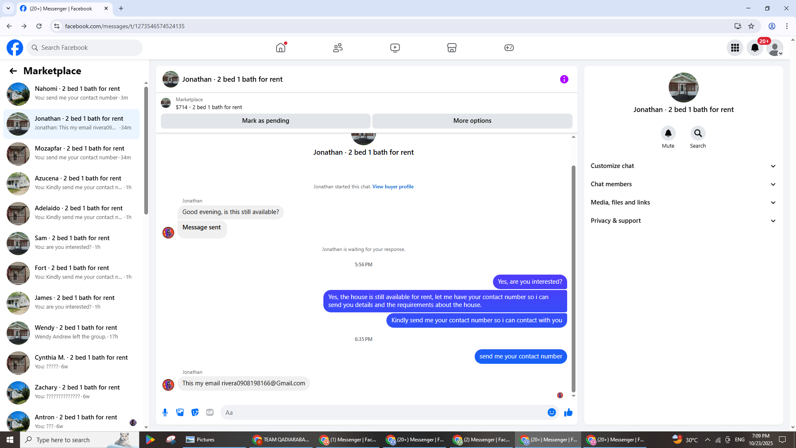The height and width of the screenshot is (448, 796).
Task: Click the chat messages vertical scrollbar
Action: (573, 278)
